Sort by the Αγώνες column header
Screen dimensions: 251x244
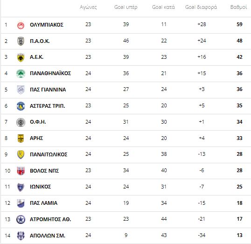pyautogui.click(x=88, y=7)
